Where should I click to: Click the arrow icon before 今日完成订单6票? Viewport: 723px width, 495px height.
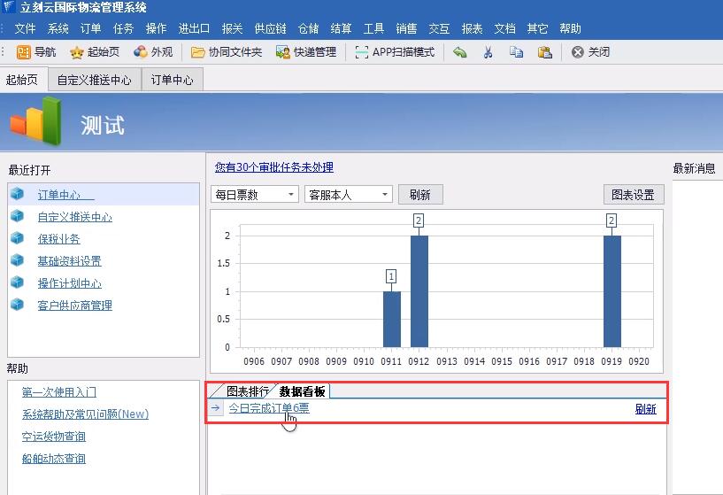(215, 408)
